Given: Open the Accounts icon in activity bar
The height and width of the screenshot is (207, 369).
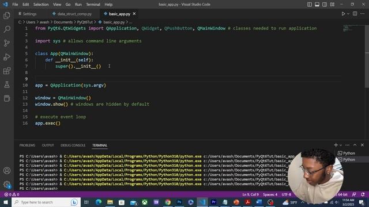Looking at the screenshot, I should pyautogui.click(x=7, y=171).
